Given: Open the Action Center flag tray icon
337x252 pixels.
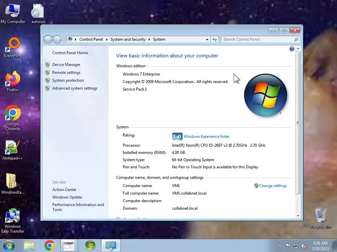Looking at the screenshot, I should pyautogui.click(x=288, y=246).
